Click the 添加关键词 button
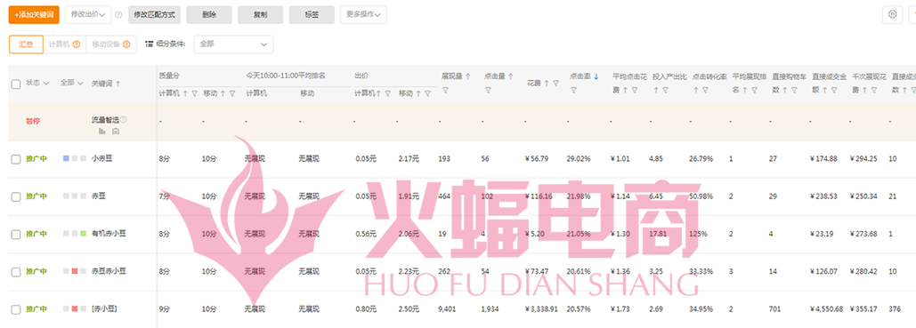 click(x=34, y=14)
